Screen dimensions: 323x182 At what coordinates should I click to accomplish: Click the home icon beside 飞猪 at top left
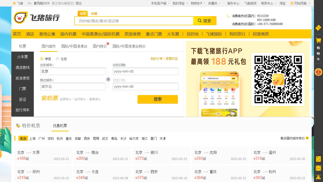coord(14,3)
